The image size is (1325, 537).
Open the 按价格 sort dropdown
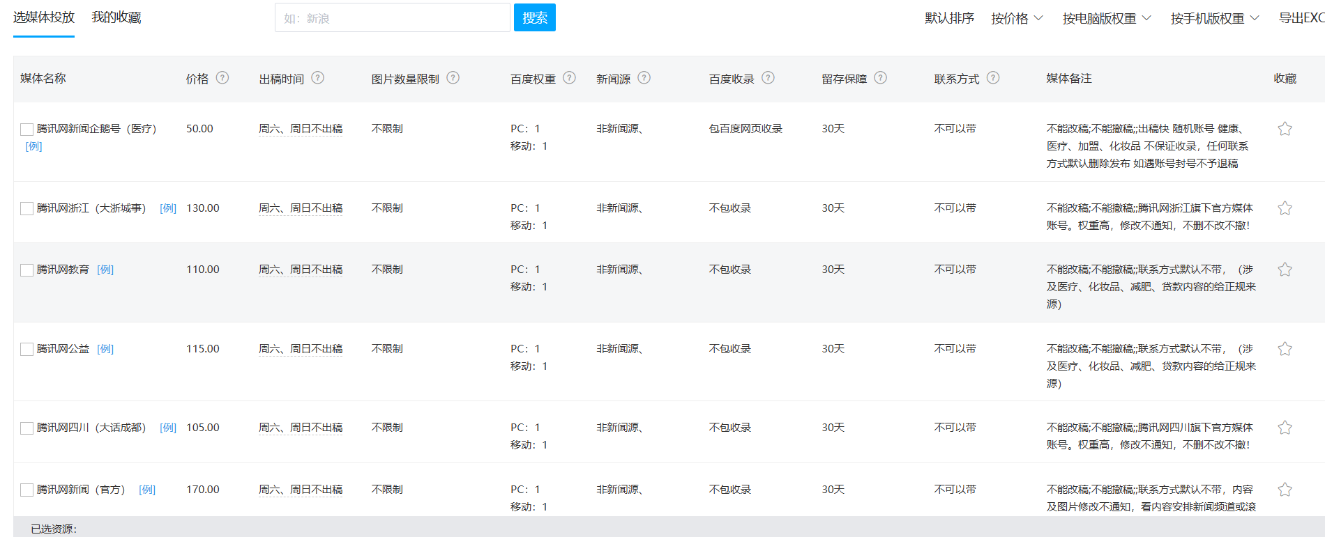tap(1016, 18)
